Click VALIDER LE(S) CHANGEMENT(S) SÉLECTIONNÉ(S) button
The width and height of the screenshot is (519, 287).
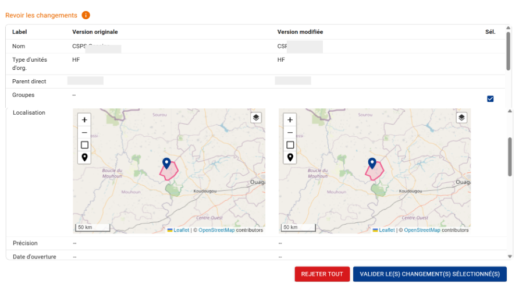(x=429, y=274)
